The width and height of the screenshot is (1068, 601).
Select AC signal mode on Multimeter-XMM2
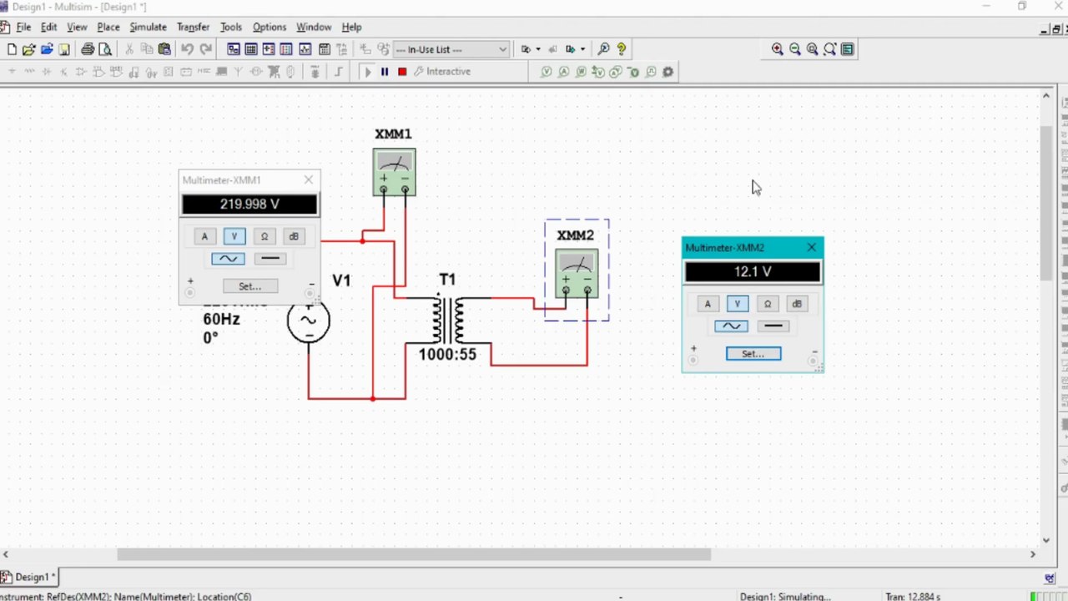click(731, 326)
